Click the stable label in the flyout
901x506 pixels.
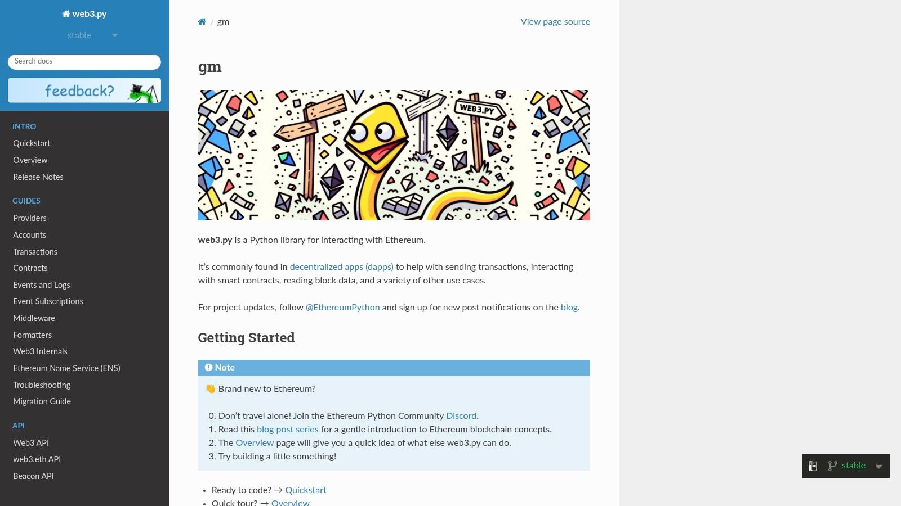[853, 466]
